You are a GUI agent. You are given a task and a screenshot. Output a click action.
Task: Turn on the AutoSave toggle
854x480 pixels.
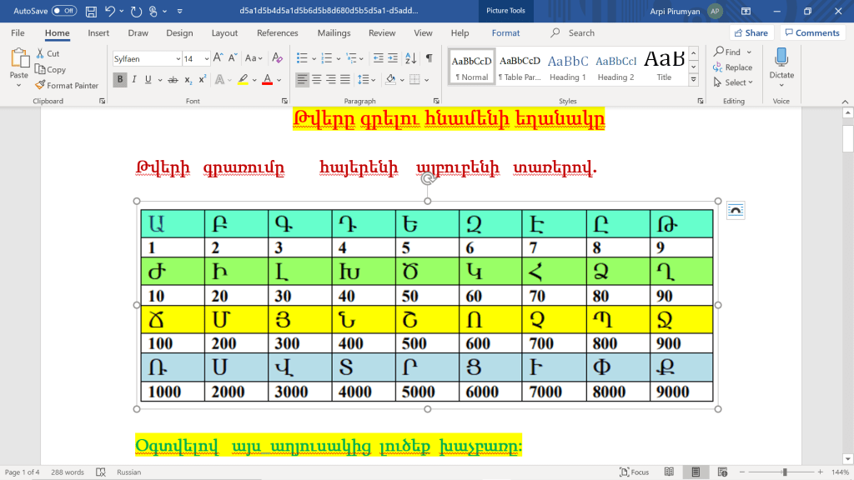tap(64, 12)
